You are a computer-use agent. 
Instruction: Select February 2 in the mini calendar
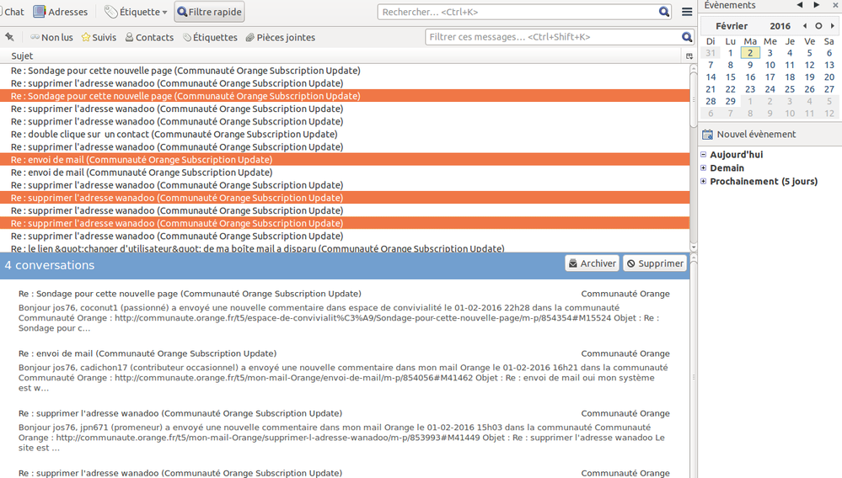pos(750,52)
